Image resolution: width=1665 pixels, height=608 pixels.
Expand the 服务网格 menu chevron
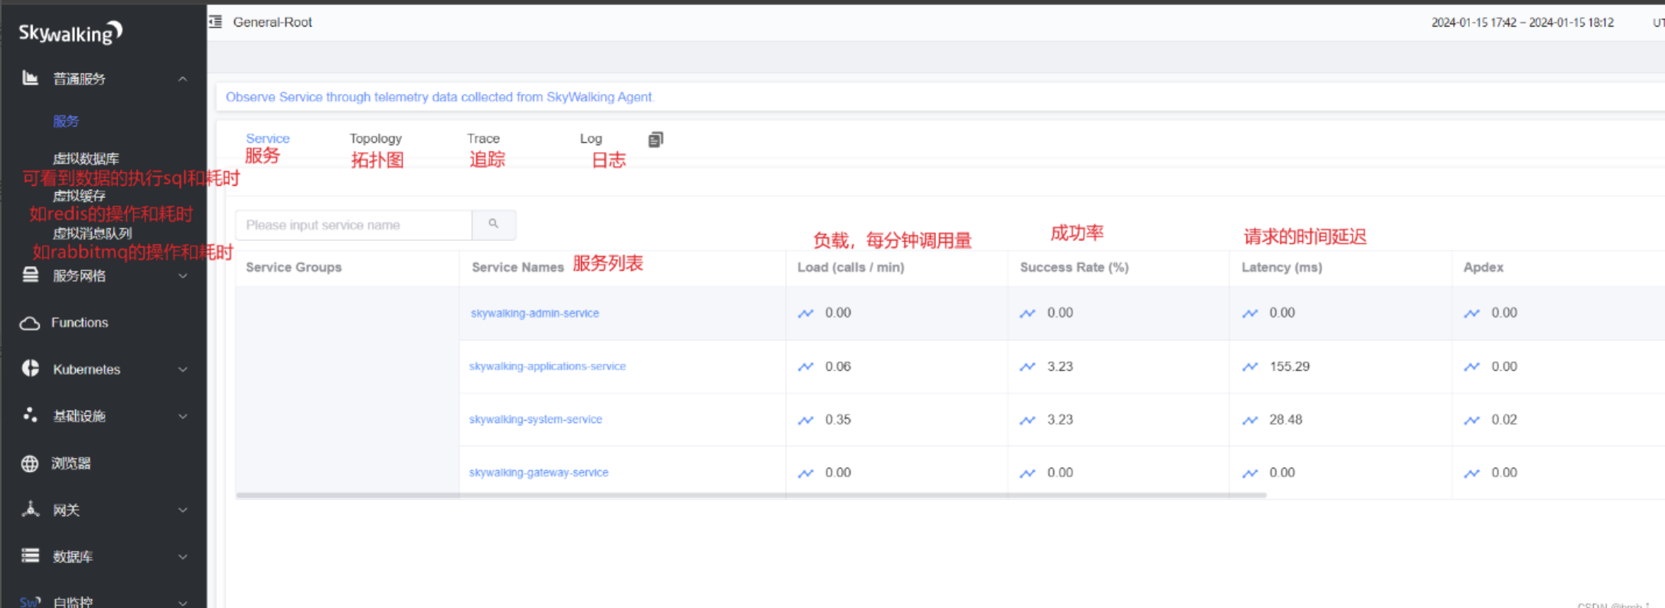(183, 276)
